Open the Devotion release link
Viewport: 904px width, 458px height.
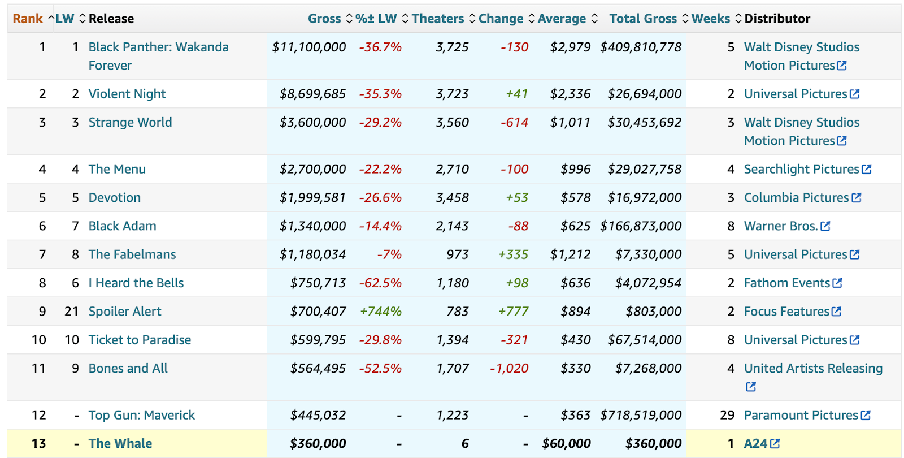coord(115,197)
